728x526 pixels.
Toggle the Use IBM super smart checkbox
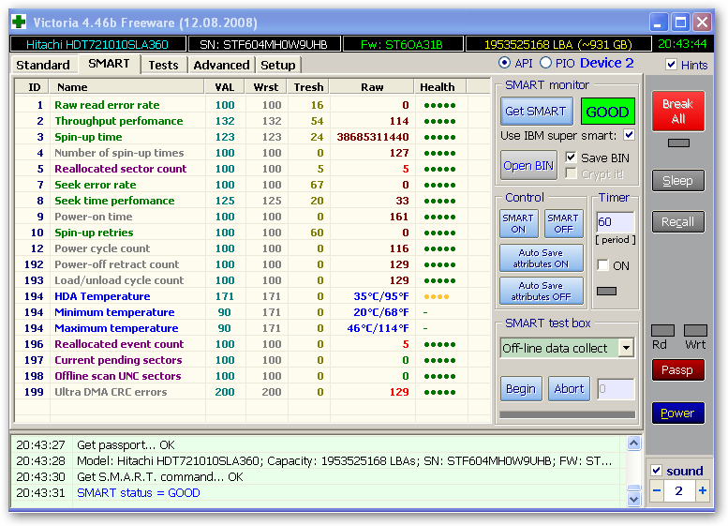point(629,135)
